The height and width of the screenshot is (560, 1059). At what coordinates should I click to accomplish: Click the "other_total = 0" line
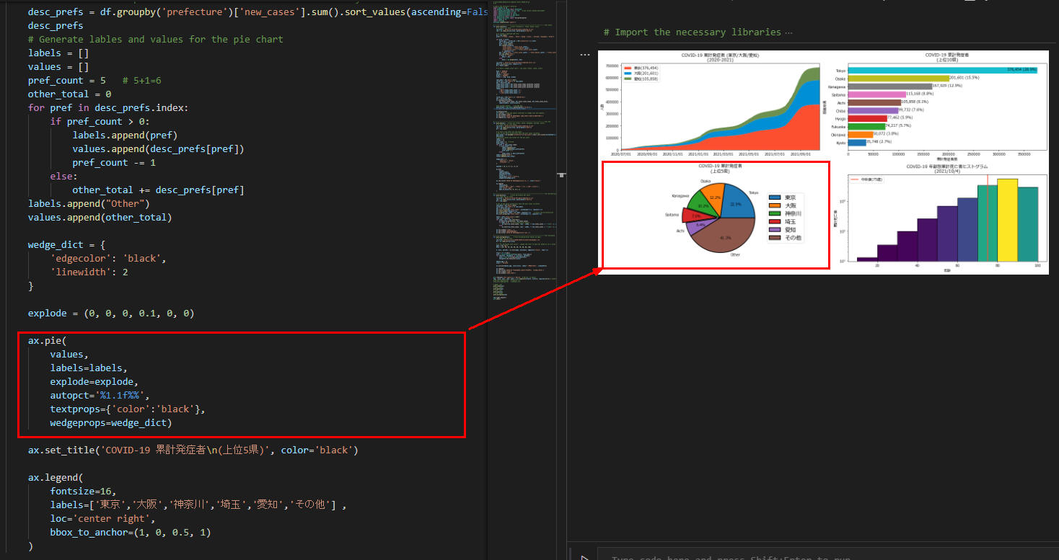tap(69, 94)
